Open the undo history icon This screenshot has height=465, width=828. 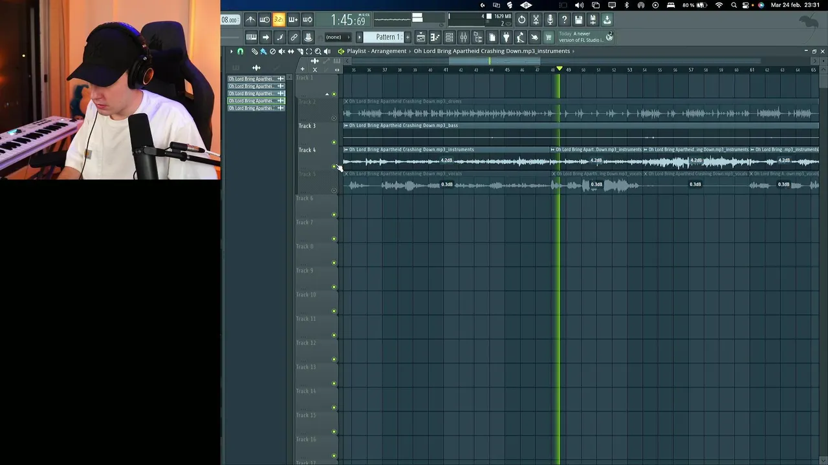[x=521, y=20]
